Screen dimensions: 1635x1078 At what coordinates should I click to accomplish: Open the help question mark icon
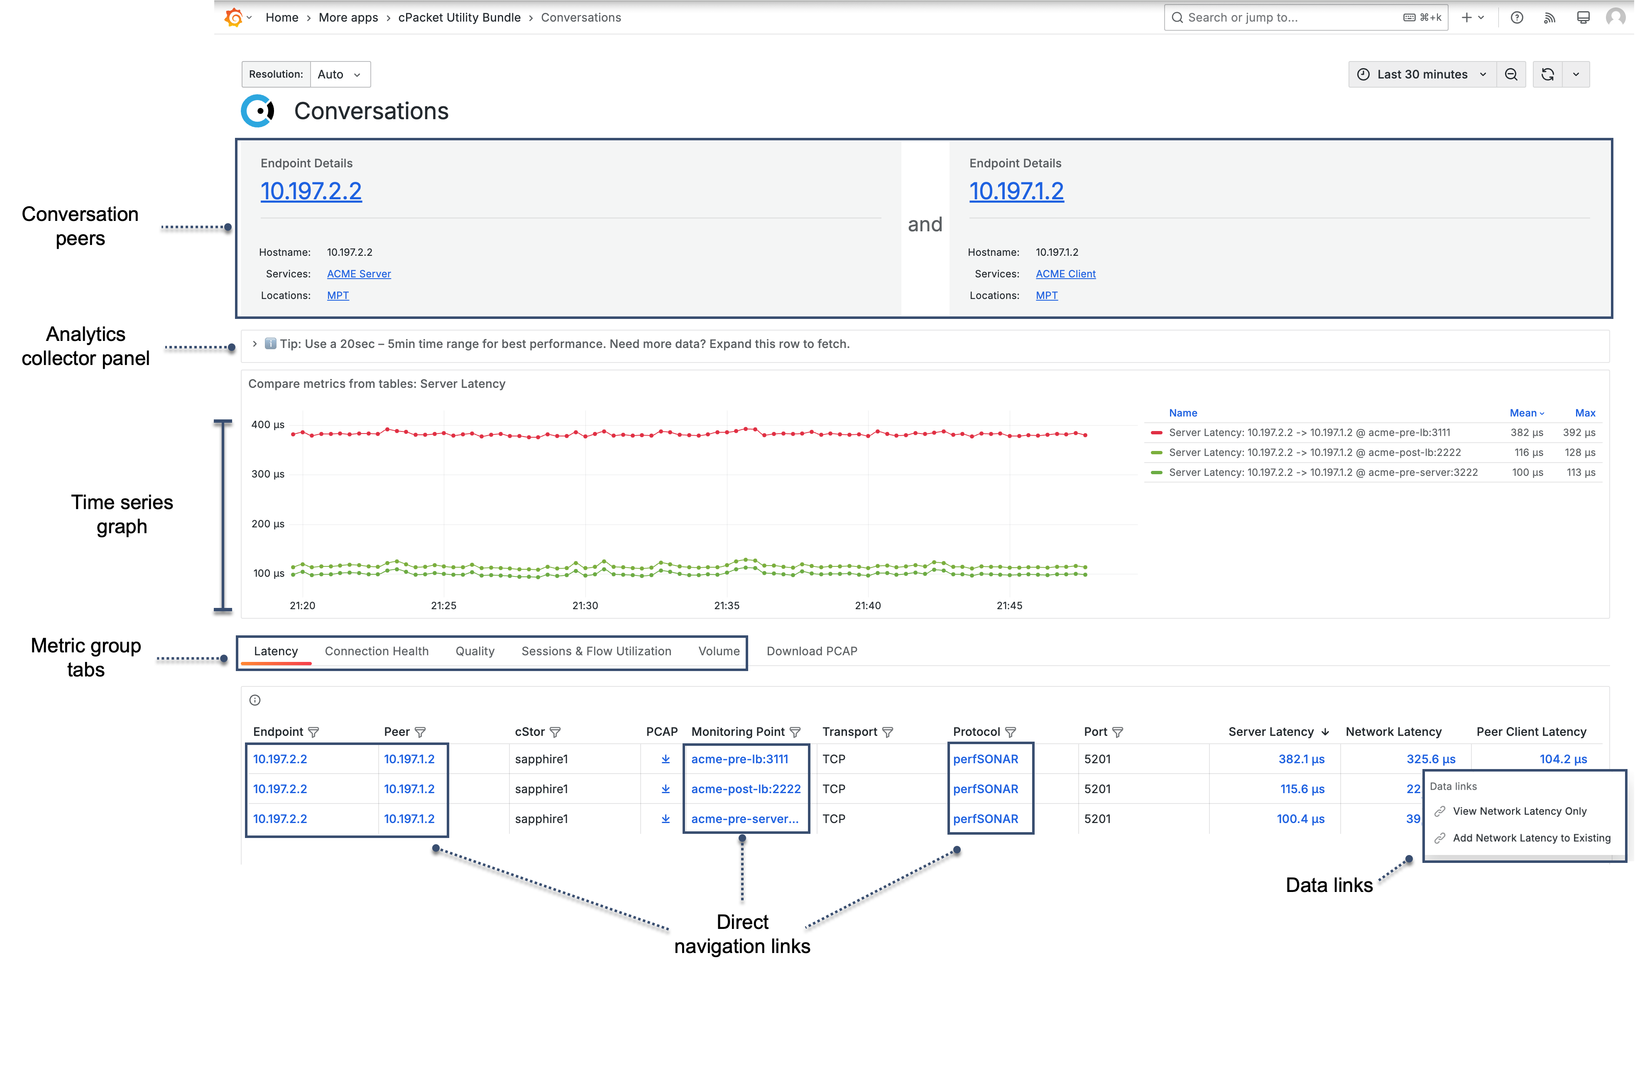pos(1517,18)
